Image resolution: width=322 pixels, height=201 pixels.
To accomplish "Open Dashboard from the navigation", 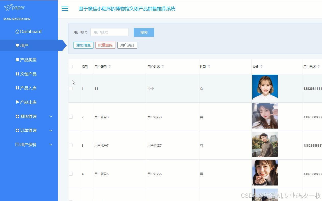I will click(x=29, y=32).
